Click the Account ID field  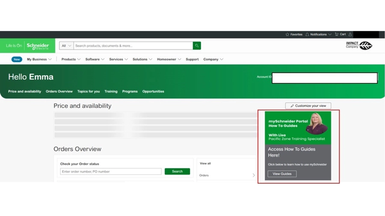(x=325, y=78)
